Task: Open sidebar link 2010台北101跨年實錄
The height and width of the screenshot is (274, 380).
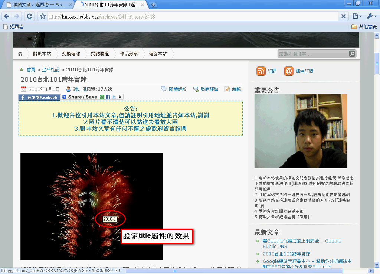Action: point(286,254)
